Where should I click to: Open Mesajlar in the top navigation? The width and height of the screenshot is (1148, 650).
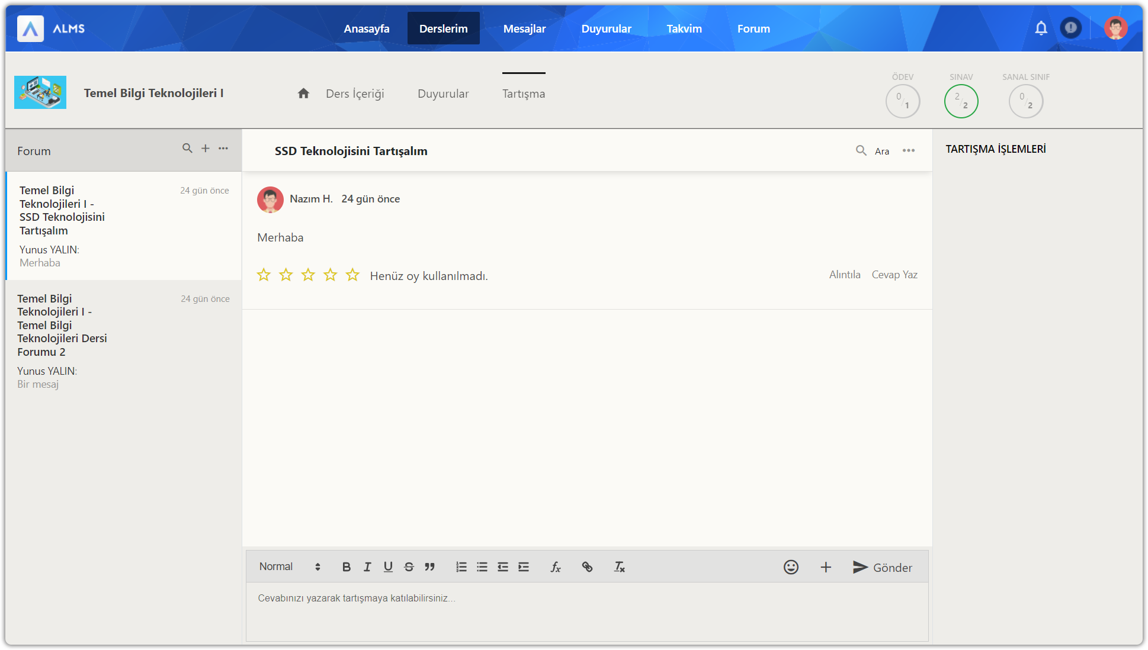point(524,28)
